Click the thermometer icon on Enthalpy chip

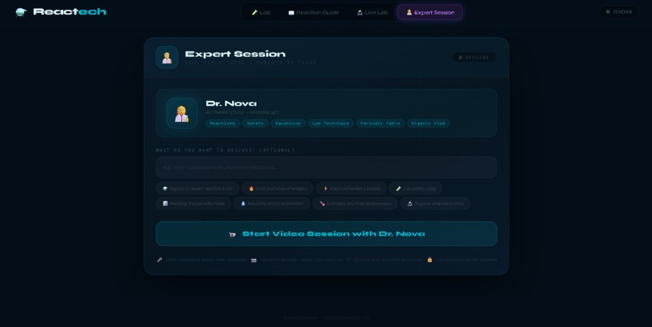pyautogui.click(x=322, y=203)
